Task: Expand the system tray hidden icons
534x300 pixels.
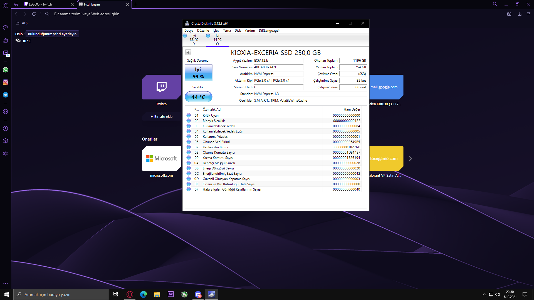Action: pyautogui.click(x=484, y=294)
